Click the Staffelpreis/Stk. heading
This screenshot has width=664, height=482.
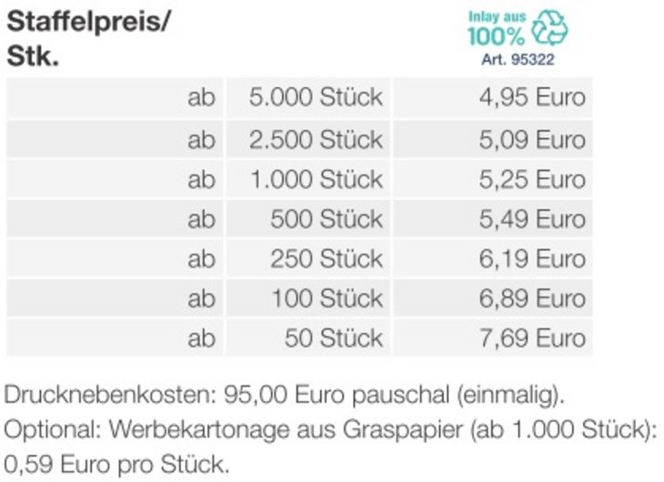point(88,38)
